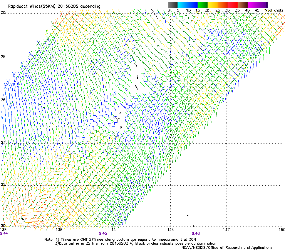Click the cyan-blue 5-15 knots legend segment

[188, 5]
